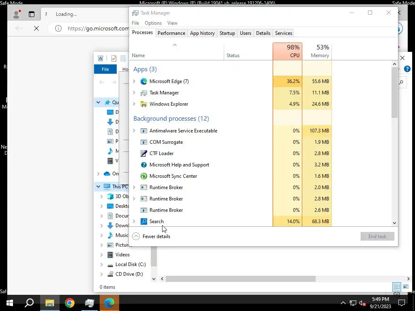Click the CTF Loader pen icon
The width and height of the screenshot is (415, 311).
(144, 153)
